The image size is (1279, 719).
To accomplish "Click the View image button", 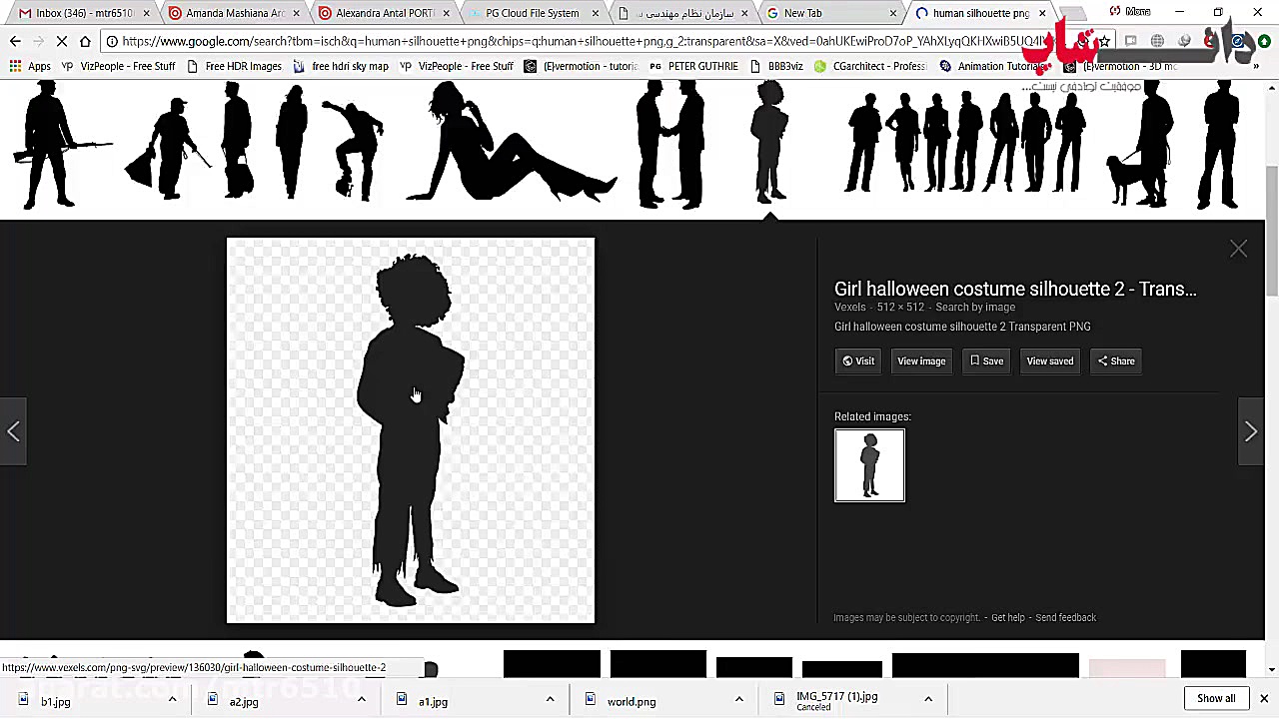I will click(x=921, y=361).
